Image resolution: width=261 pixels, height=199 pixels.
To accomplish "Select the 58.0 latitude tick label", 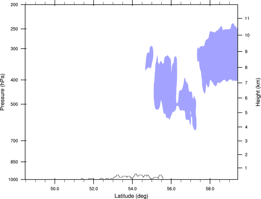I will (x=209, y=187).
